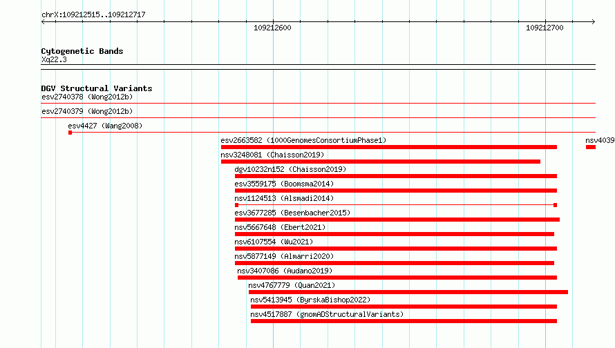Click the esv3559175 (Boomsma2014) label
The width and height of the screenshot is (615, 348).
[x=284, y=184]
